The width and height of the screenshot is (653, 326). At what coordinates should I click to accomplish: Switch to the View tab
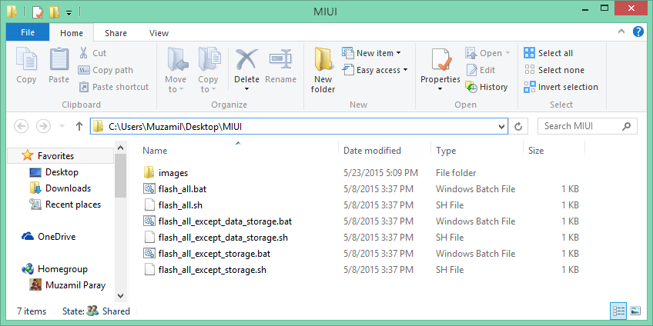pyautogui.click(x=159, y=33)
